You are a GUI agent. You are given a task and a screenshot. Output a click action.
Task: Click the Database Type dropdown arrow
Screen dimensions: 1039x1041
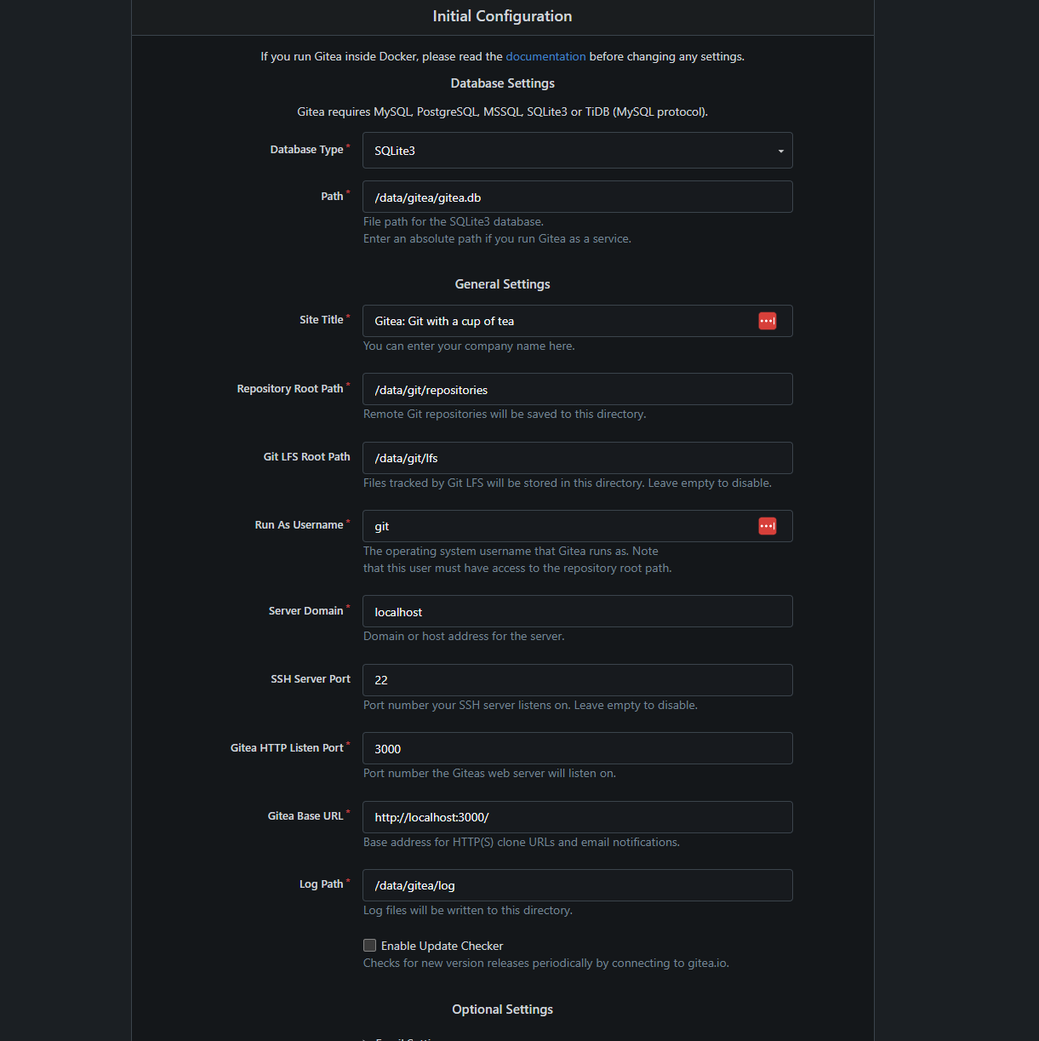pos(780,152)
